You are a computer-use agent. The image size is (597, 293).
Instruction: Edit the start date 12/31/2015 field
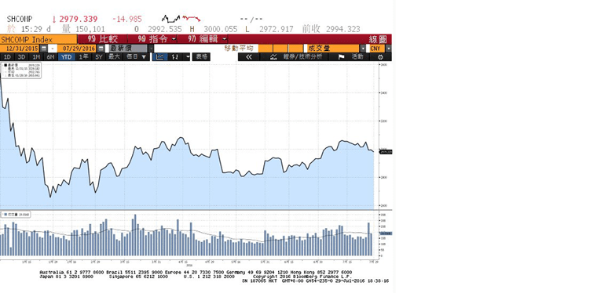pos(20,49)
